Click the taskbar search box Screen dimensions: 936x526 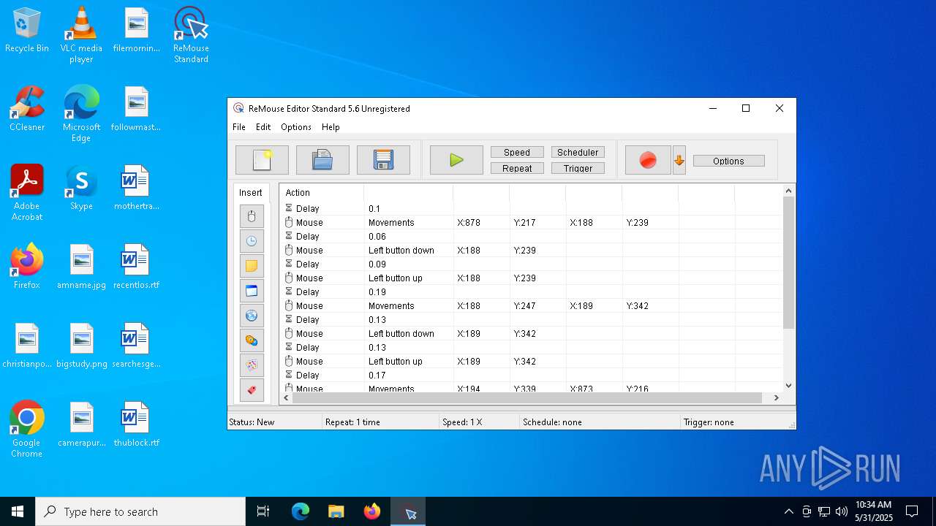coord(140,511)
